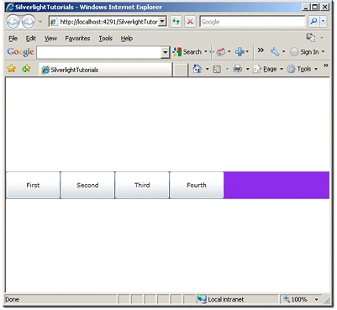Show more Google toolbar buttons chevron

pyautogui.click(x=261, y=50)
